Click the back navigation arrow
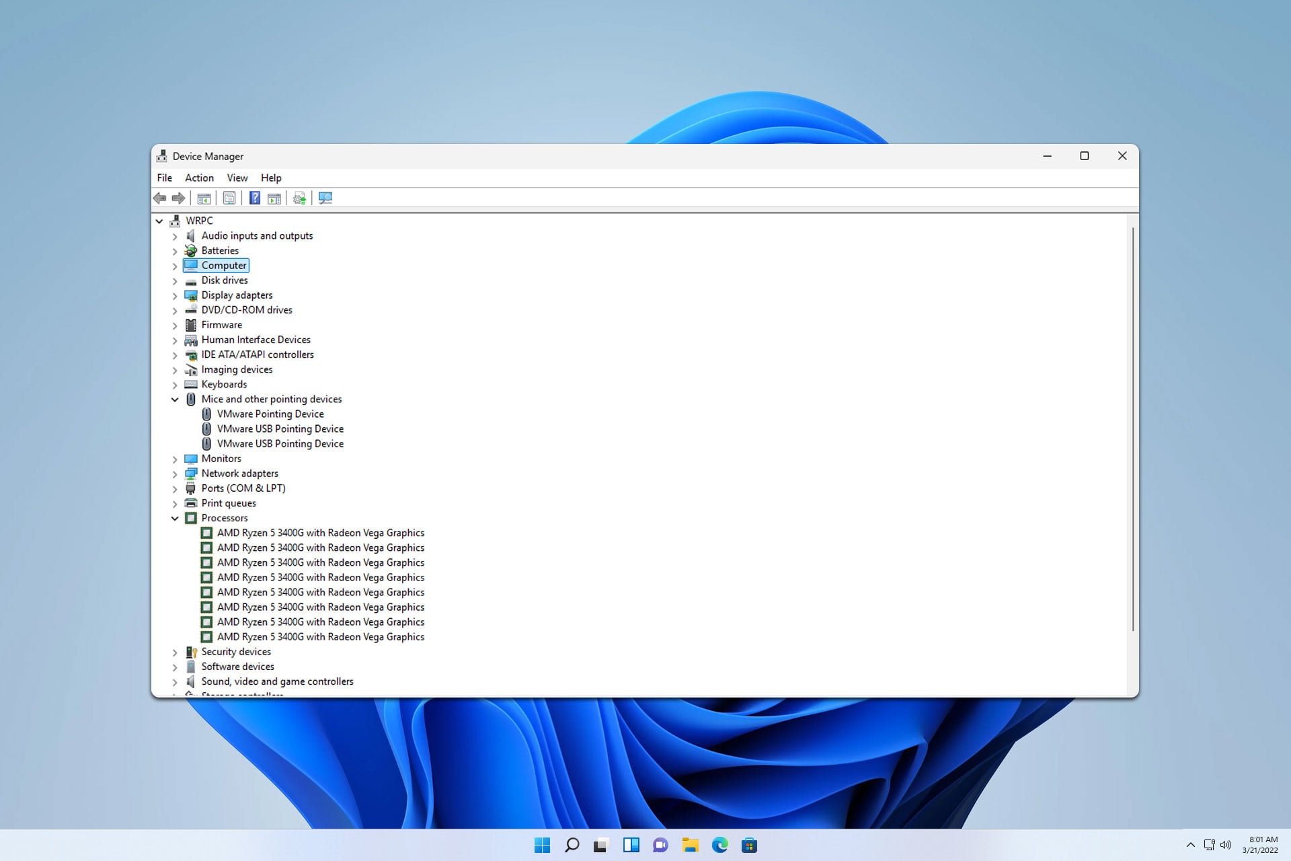Viewport: 1291px width, 861px height. [159, 198]
